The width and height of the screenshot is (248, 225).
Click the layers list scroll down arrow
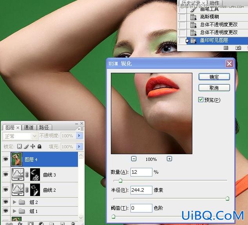[x=81, y=218]
